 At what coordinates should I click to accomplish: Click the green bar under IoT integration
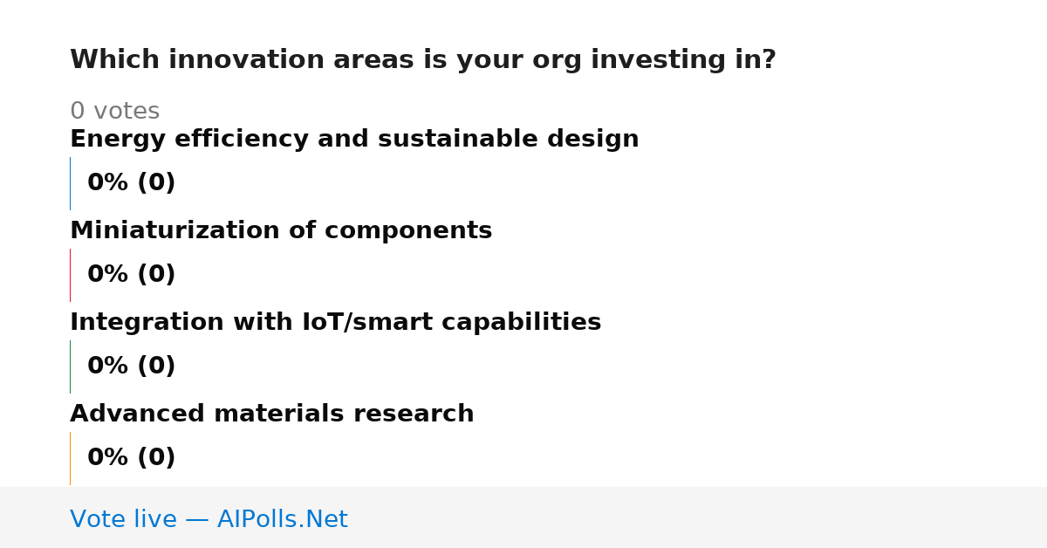tap(70, 366)
